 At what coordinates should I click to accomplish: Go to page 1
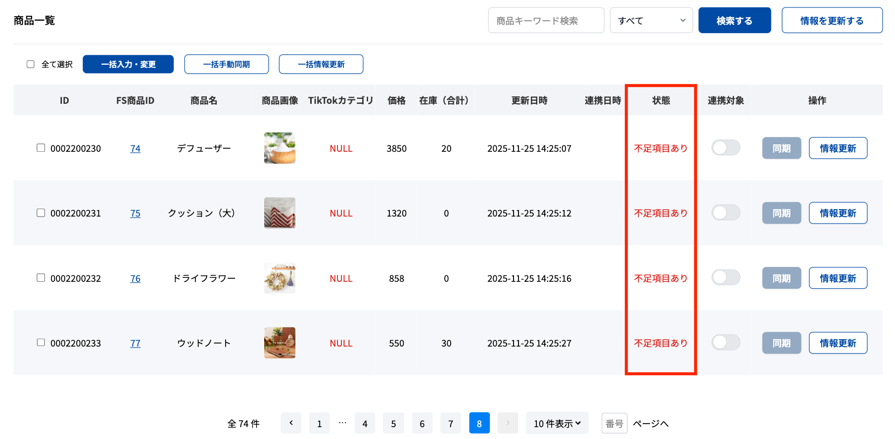[x=320, y=423]
